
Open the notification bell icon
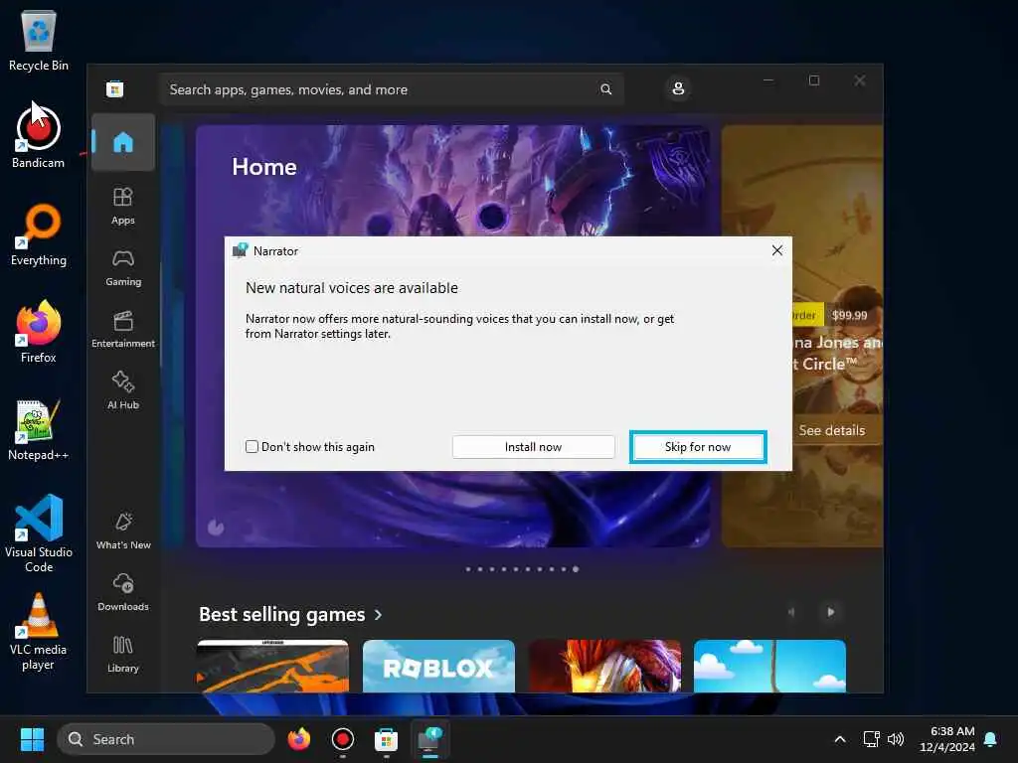tap(991, 739)
